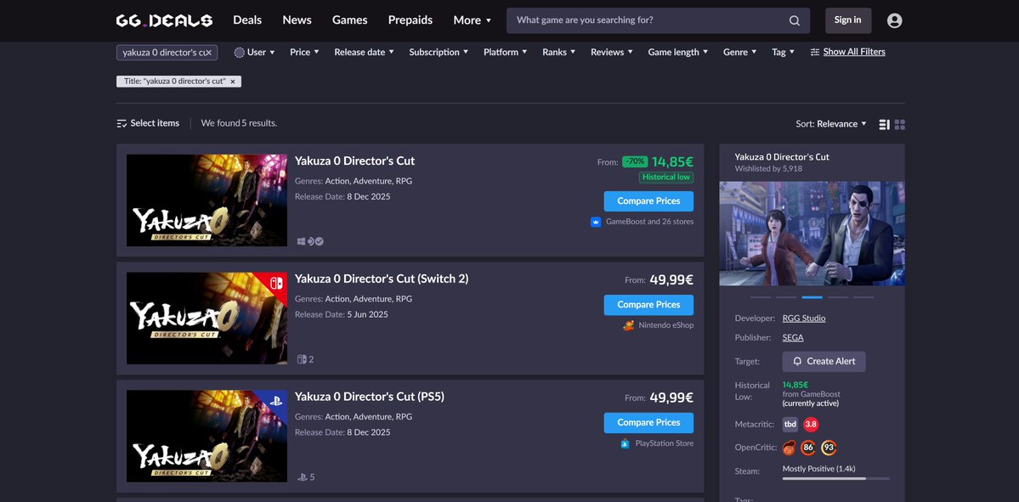
Task: Select the fourth screenshot carousel indicator
Action: coord(838,297)
